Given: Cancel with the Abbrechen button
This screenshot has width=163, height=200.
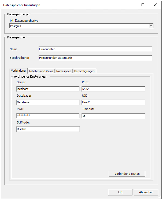Looking at the screenshot, I should [146, 192].
